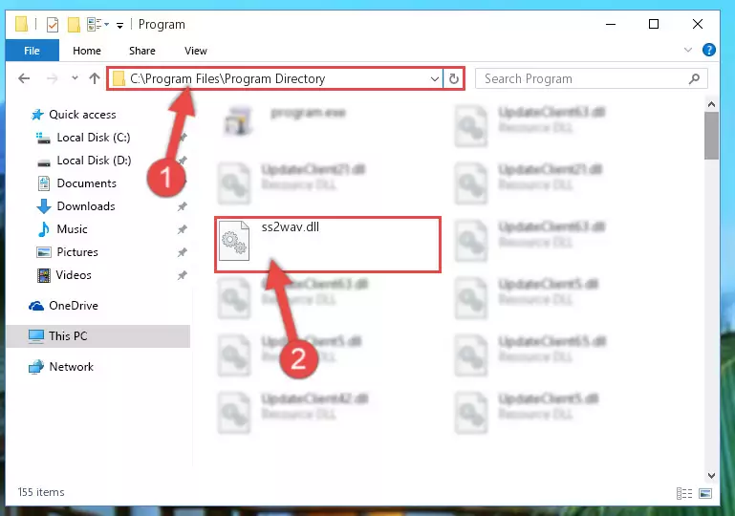The height and width of the screenshot is (516, 735).
Task: Click the Downloads pin icon
Action: tap(183, 206)
